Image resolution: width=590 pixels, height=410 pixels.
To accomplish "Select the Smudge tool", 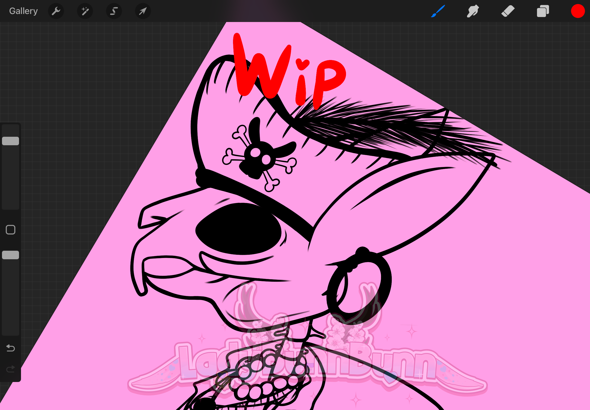I will [472, 11].
